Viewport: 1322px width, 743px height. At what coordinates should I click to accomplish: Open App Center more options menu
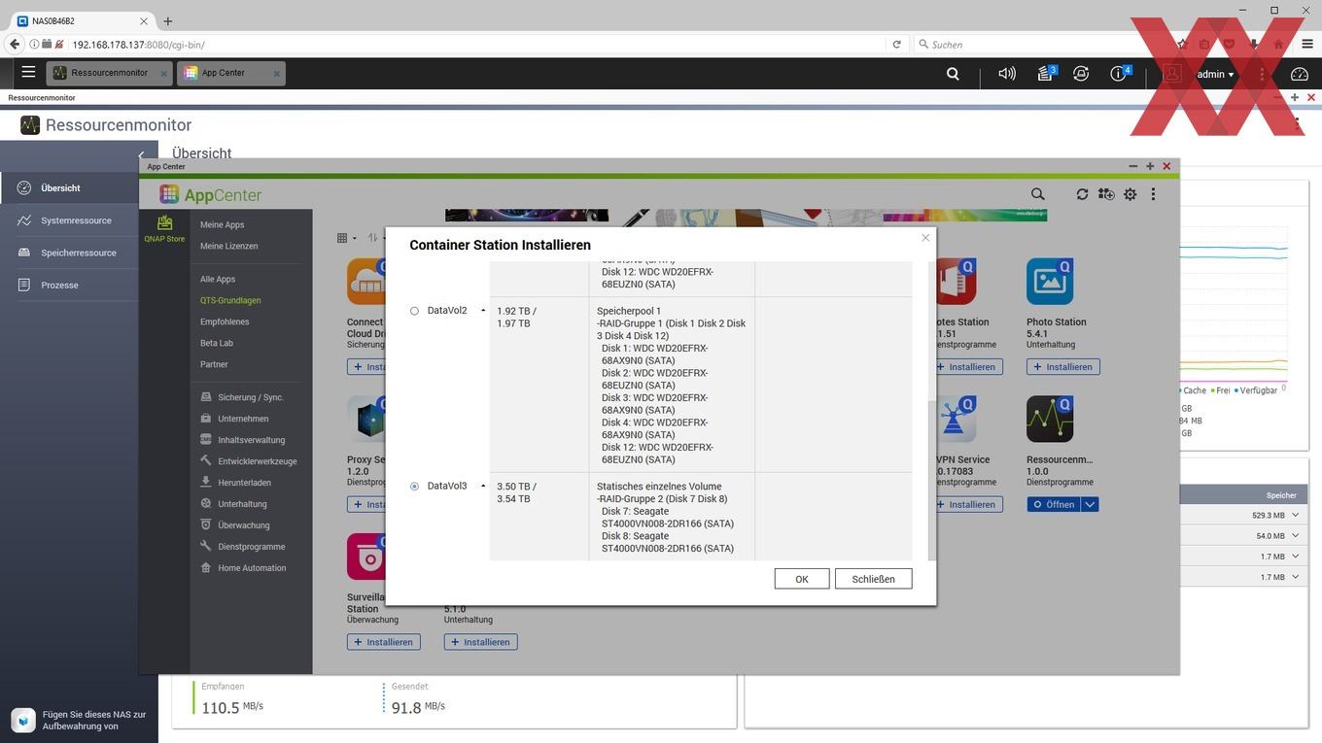tap(1153, 194)
